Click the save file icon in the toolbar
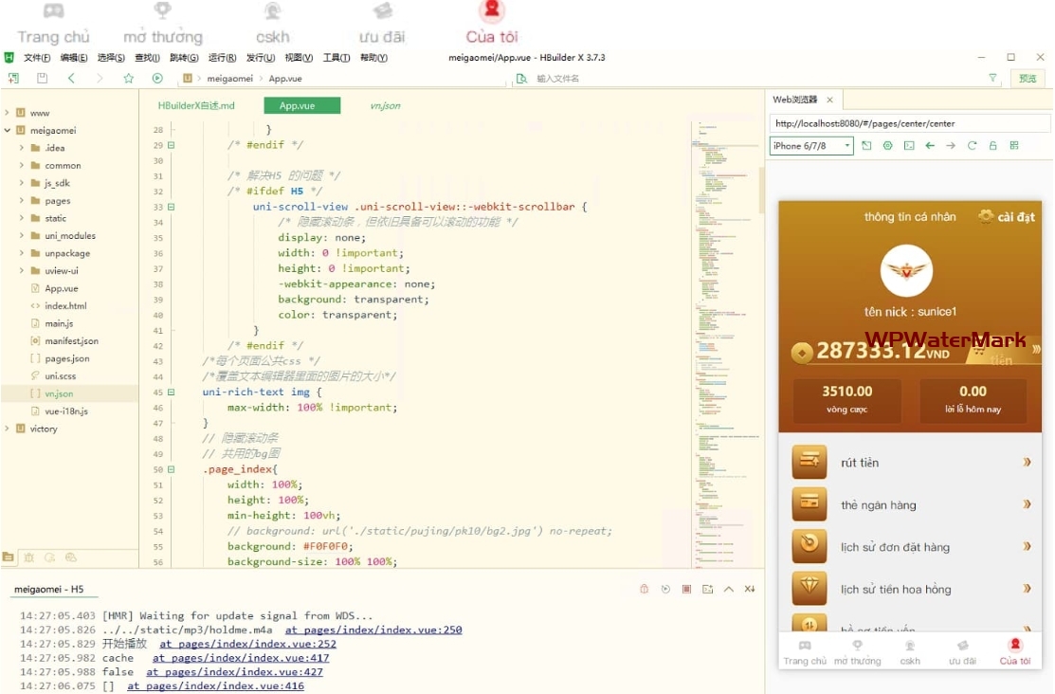This screenshot has height=694, width=1055. tap(42, 79)
